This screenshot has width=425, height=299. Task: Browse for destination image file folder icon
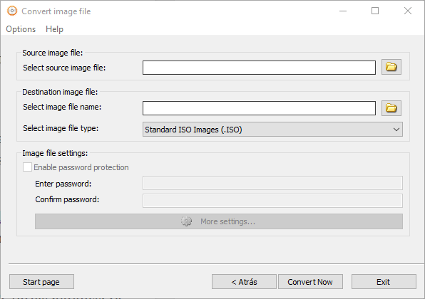coord(391,108)
